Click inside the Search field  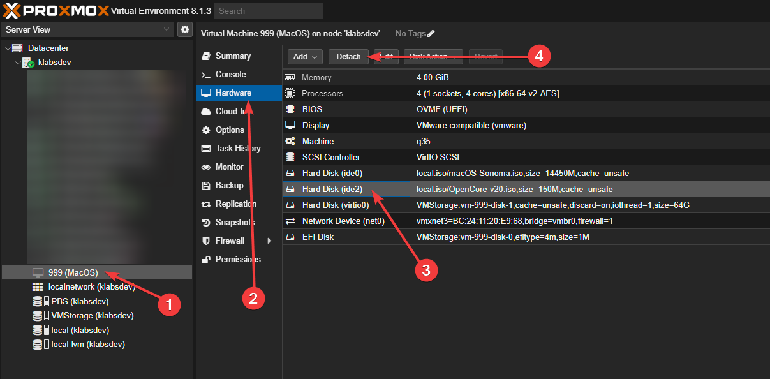tap(268, 10)
